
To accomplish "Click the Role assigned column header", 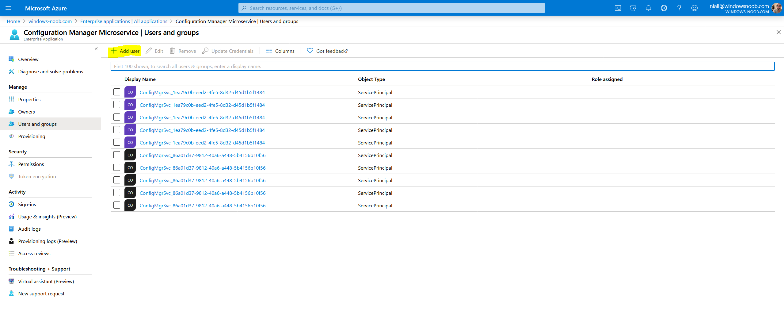I will coord(607,79).
